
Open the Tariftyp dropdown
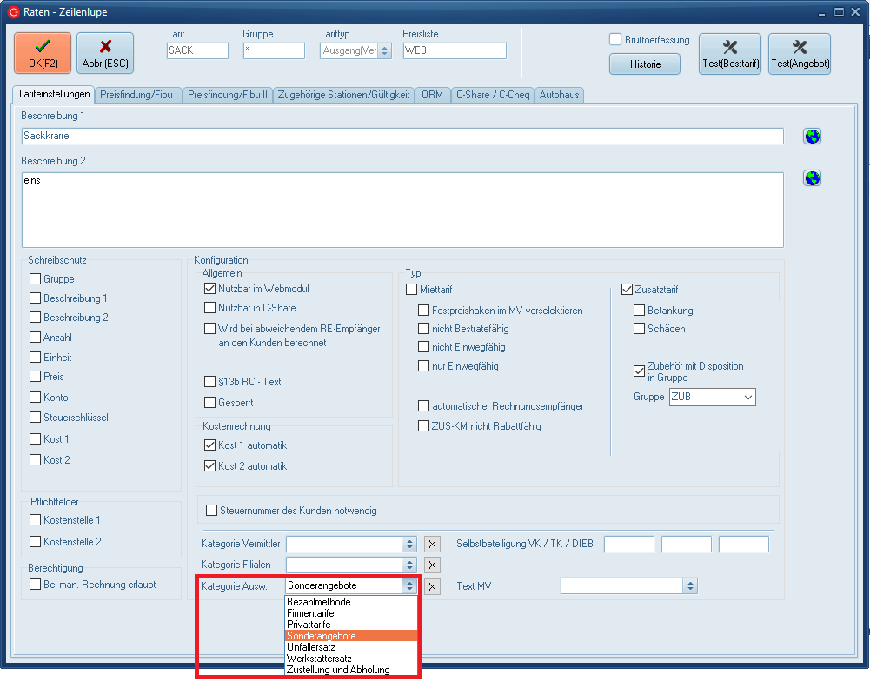(385, 51)
